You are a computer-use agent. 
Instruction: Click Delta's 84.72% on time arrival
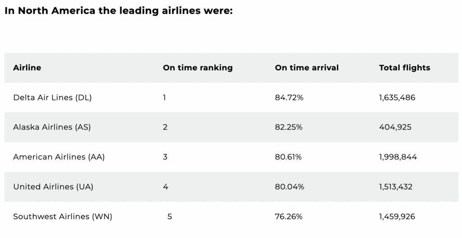[289, 97]
